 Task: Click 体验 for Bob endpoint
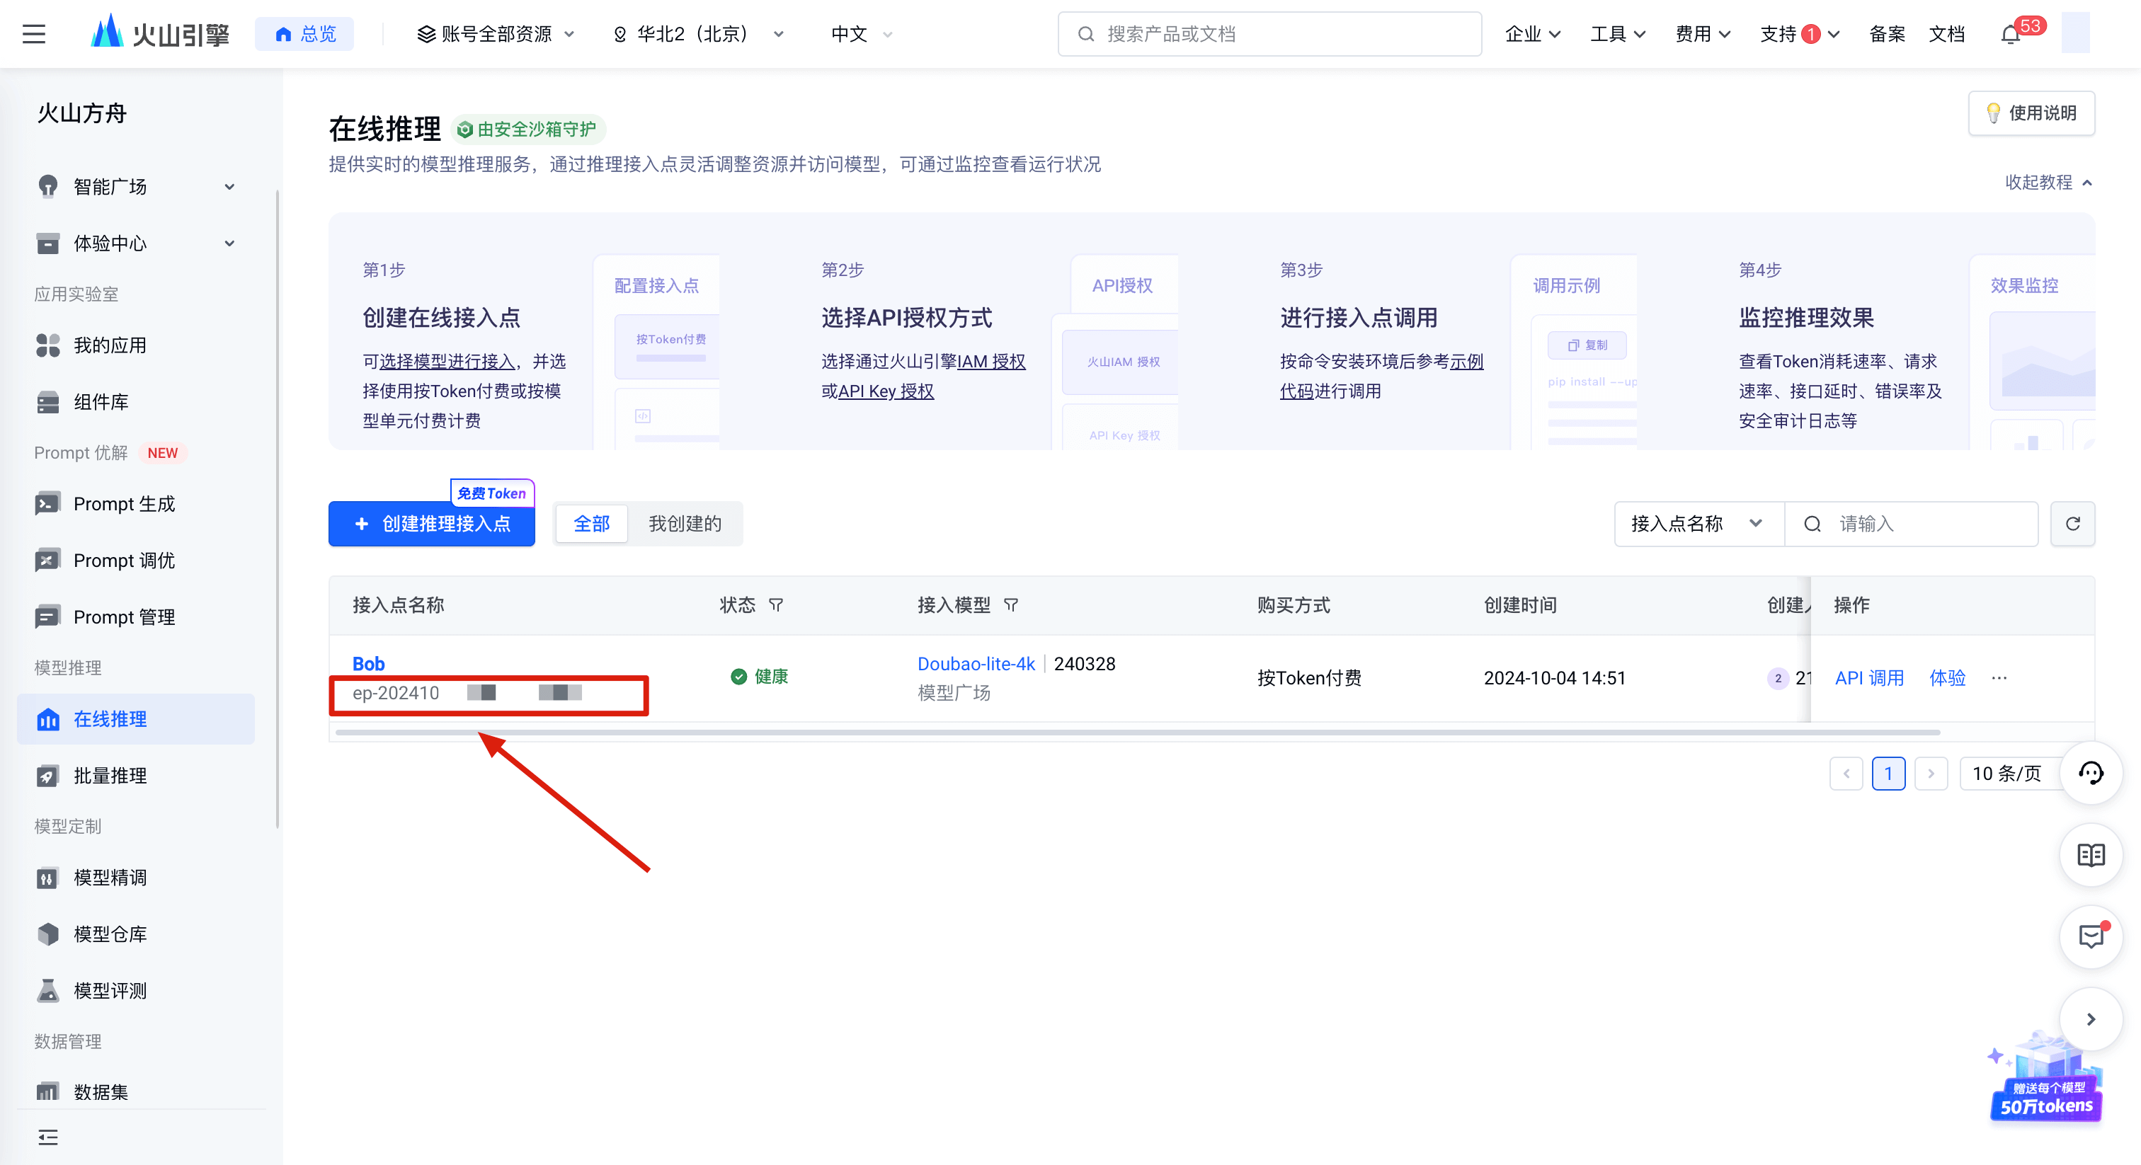pyautogui.click(x=1947, y=678)
